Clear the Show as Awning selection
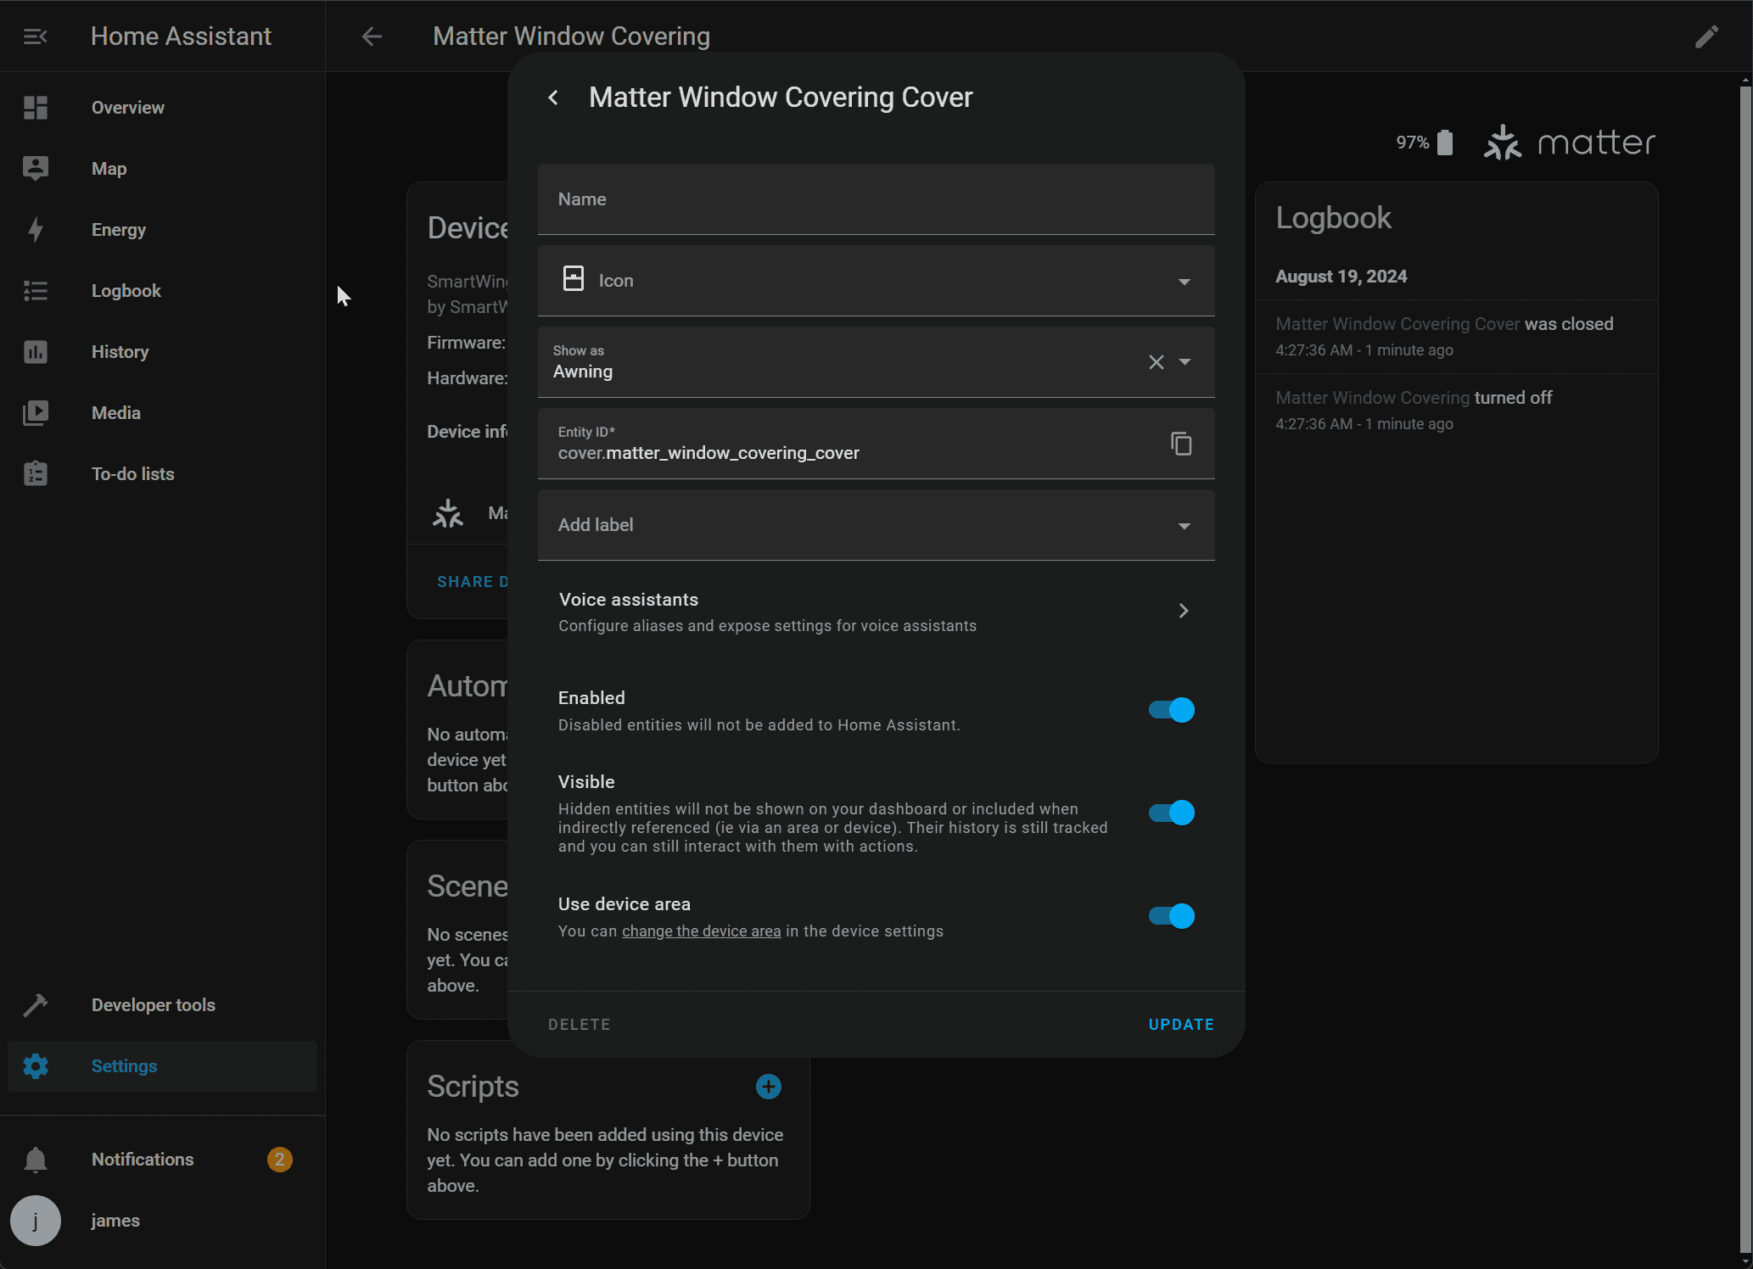 pos(1156,362)
